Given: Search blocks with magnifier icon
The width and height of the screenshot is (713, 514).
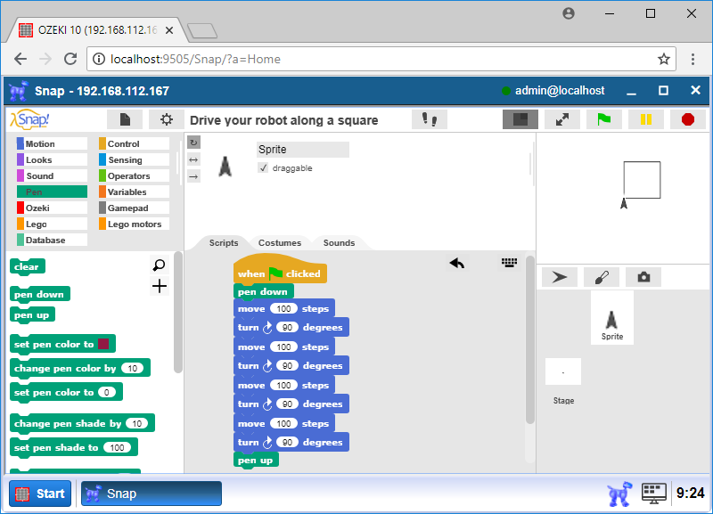Looking at the screenshot, I should 160,265.
